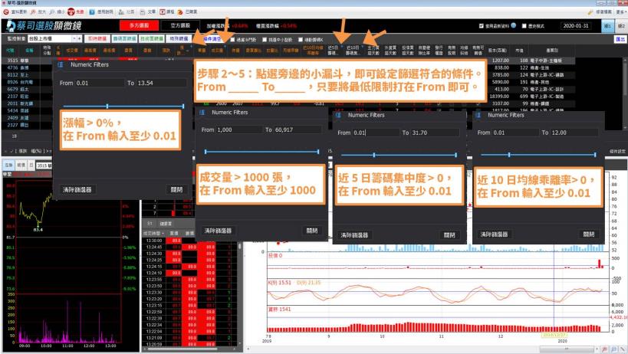Click the teal strategy preset button
Viewport: 628px width, 354px height.
click(124, 38)
